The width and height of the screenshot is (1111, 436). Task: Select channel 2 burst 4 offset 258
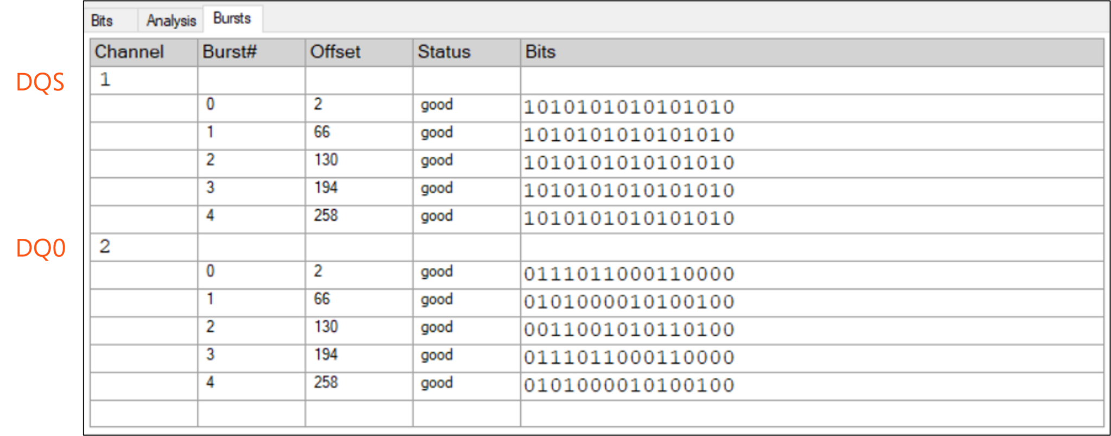coord(325,382)
